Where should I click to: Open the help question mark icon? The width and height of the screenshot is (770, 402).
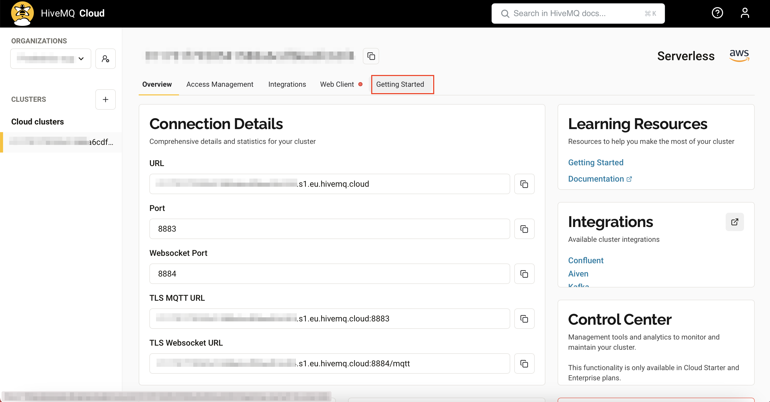pos(717,13)
